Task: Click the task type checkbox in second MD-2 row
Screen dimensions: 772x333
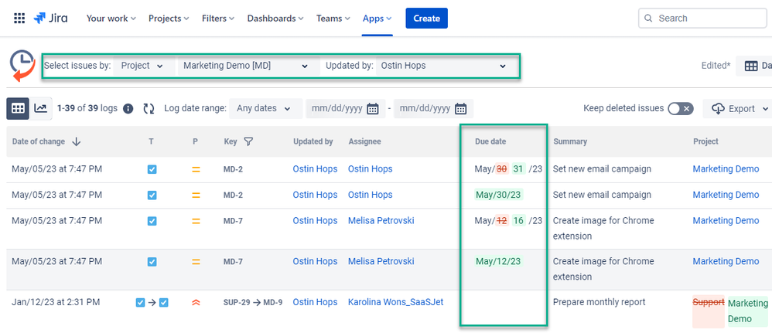Action: 152,195
